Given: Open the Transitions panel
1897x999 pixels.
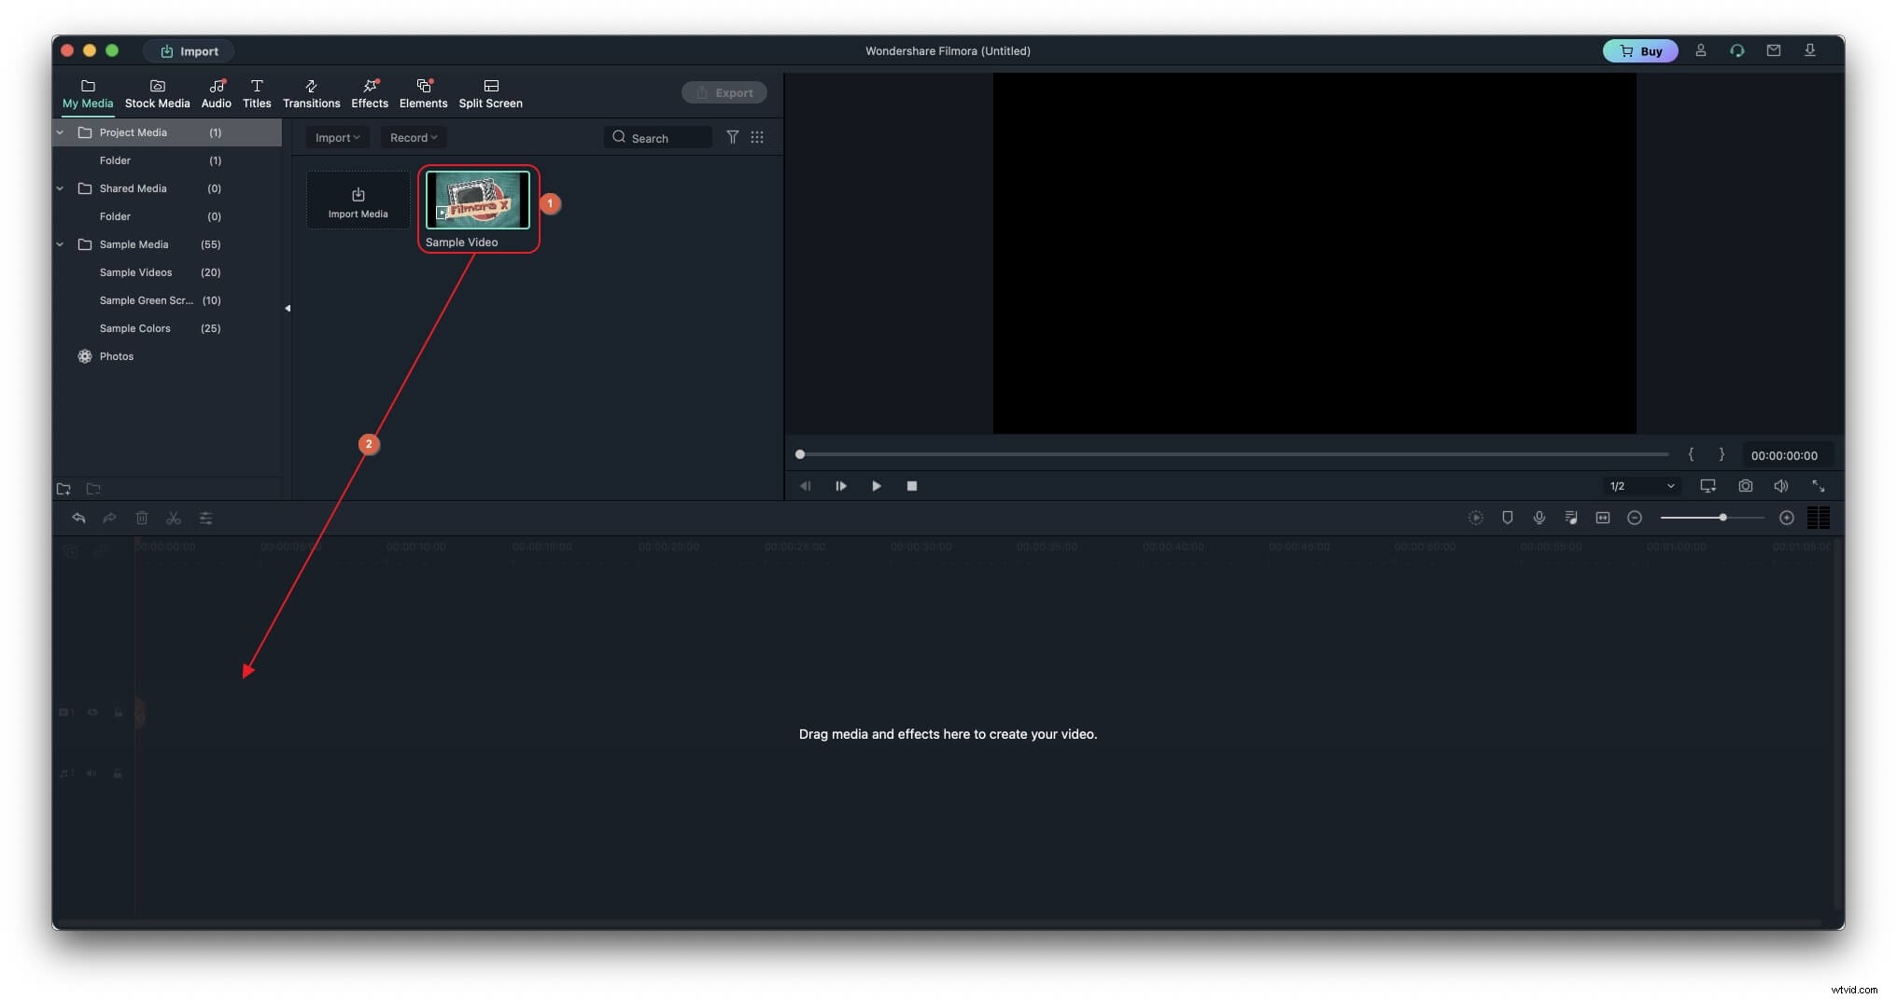Looking at the screenshot, I should point(311,91).
